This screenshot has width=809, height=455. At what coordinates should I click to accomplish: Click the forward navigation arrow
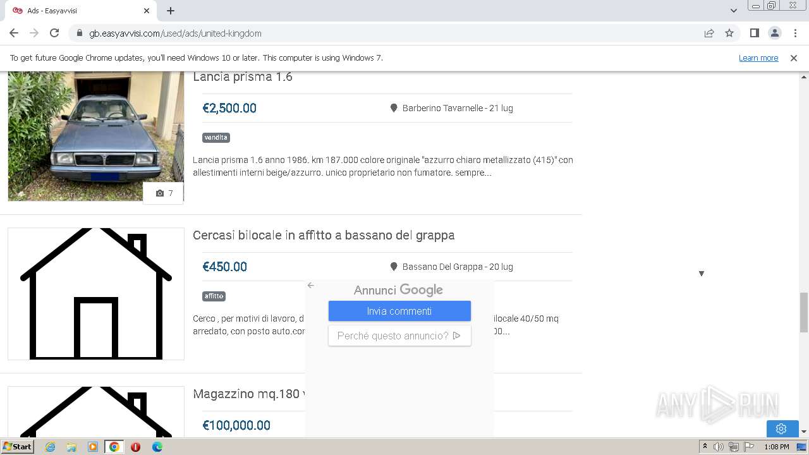tap(34, 33)
